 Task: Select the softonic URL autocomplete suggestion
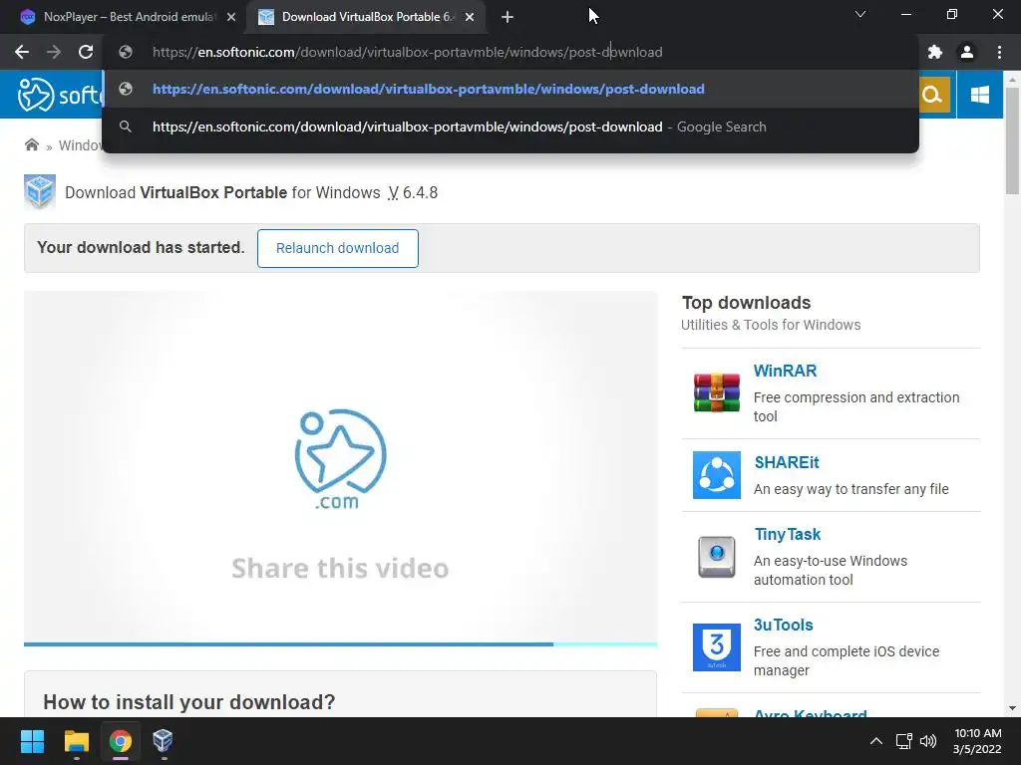click(510, 89)
